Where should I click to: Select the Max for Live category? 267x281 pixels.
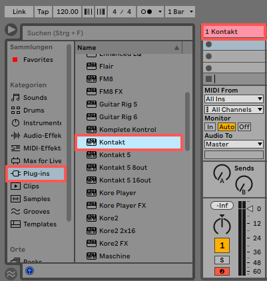[37, 161]
